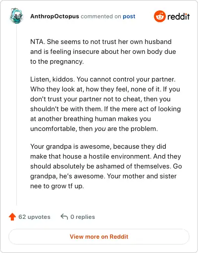
Task: Click the reddit wordmark text logo
Action: coord(178,16)
